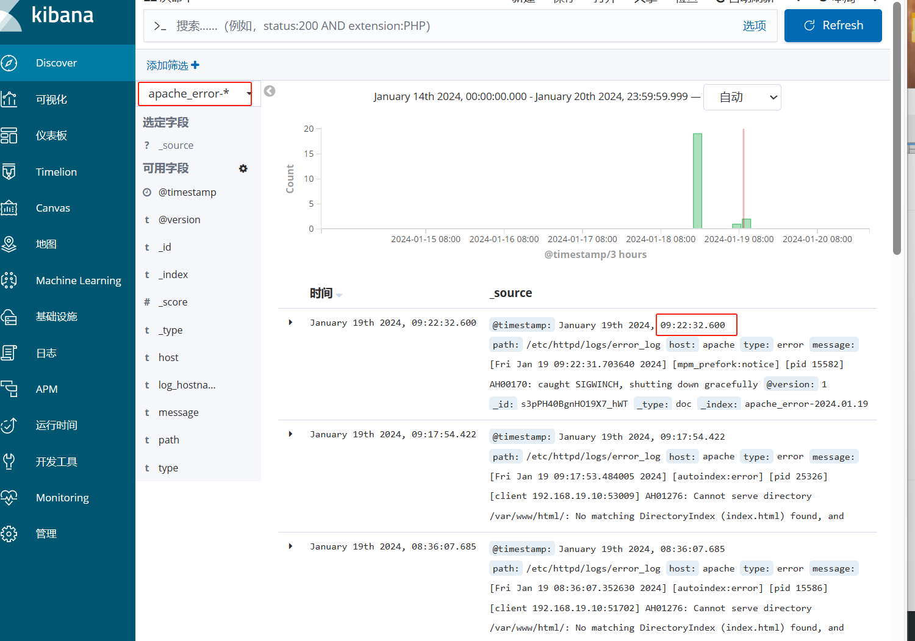This screenshot has width=915, height=641.
Task: Click the host field in available fields
Action: (x=168, y=357)
